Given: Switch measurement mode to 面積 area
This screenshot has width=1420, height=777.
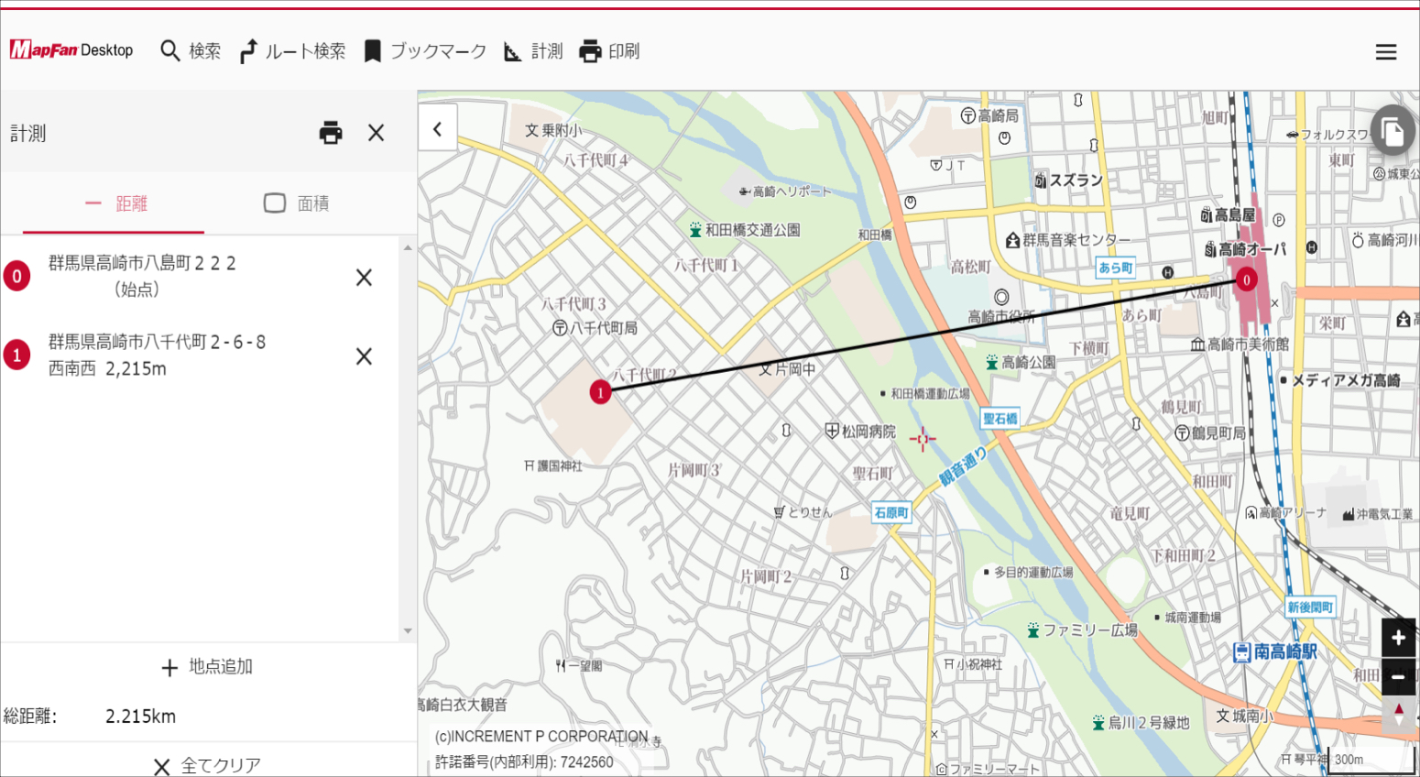Looking at the screenshot, I should (x=295, y=202).
